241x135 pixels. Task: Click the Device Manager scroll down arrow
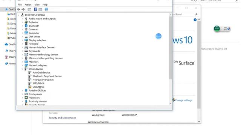170,103
